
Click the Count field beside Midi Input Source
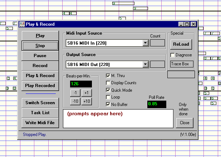[157, 43]
